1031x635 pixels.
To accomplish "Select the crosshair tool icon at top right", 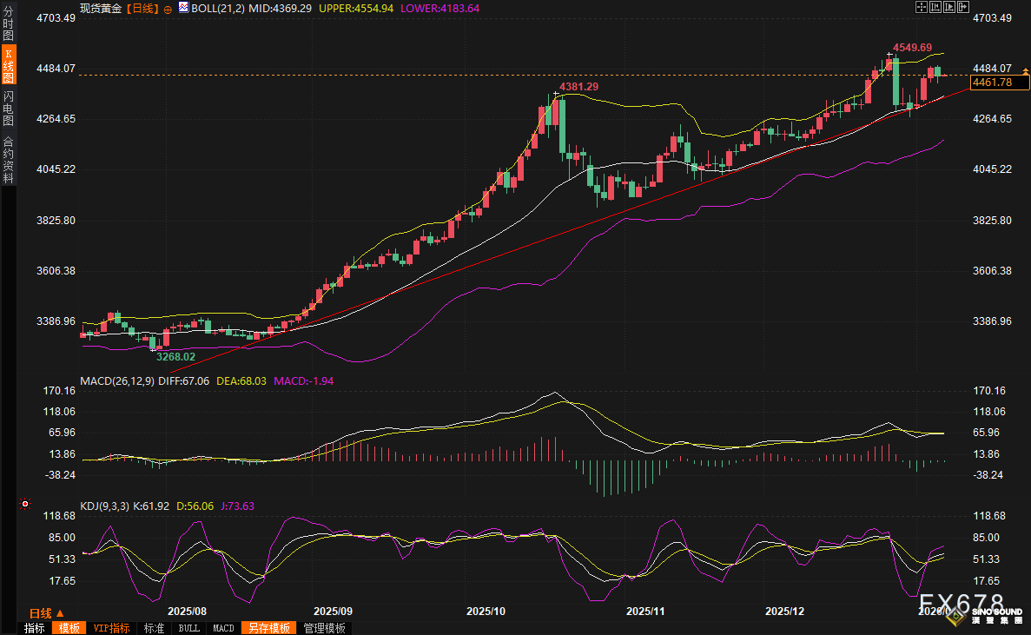I will point(920,7).
